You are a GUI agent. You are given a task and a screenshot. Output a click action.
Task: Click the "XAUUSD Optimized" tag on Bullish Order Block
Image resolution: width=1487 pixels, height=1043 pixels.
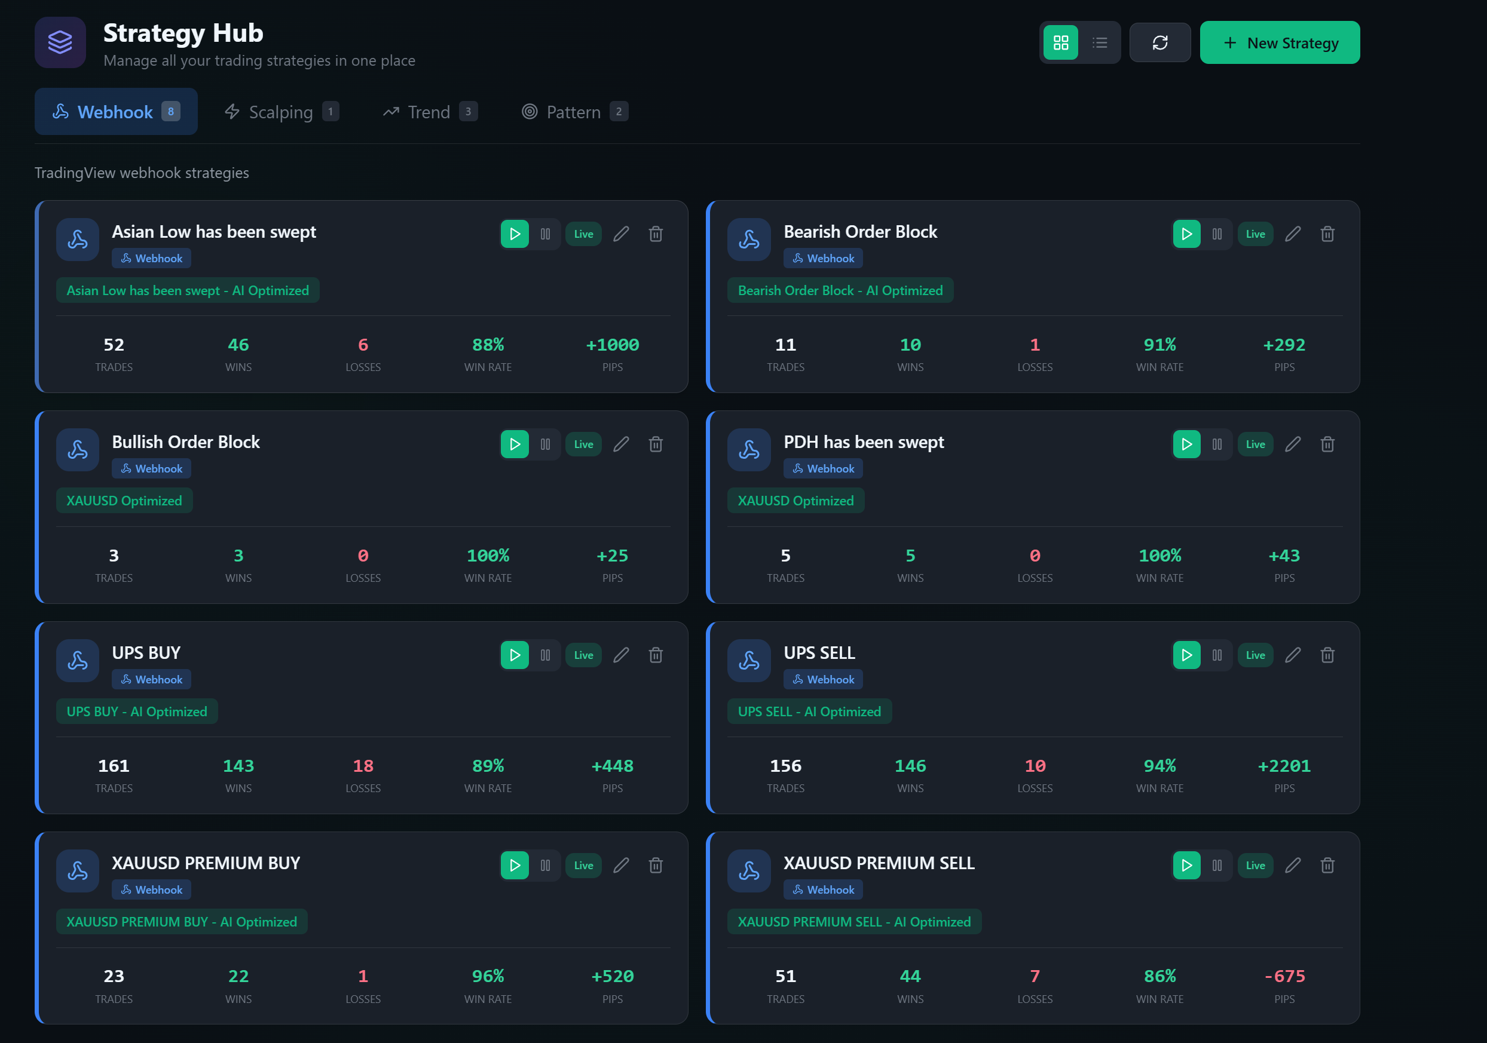124,500
